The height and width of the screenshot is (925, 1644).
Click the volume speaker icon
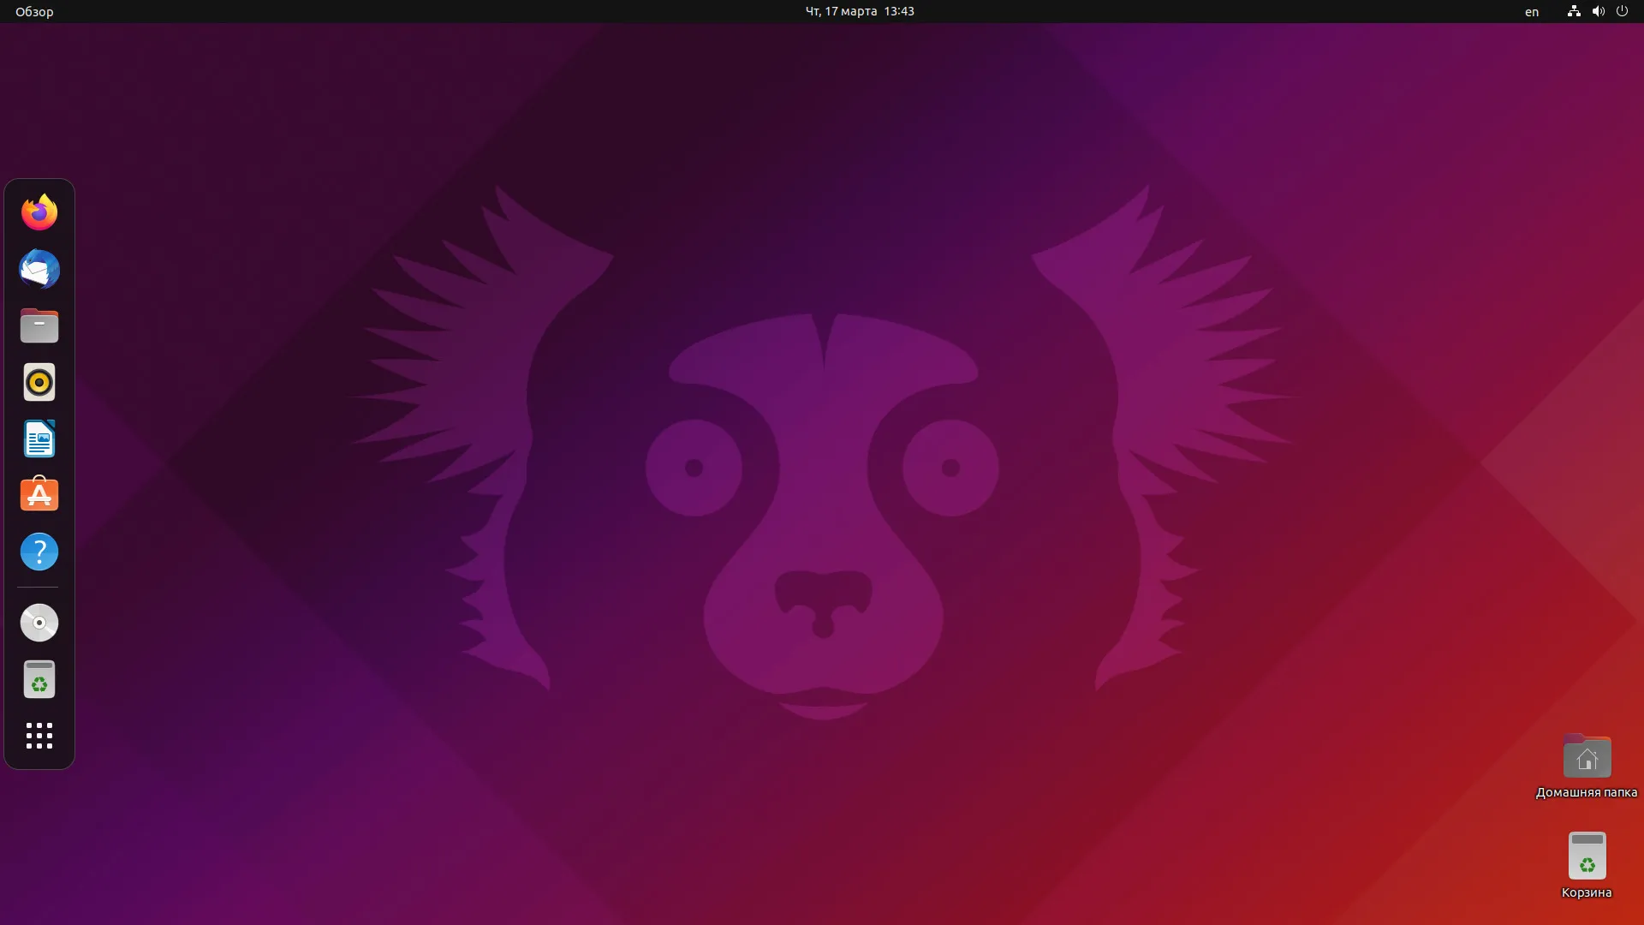tap(1598, 11)
